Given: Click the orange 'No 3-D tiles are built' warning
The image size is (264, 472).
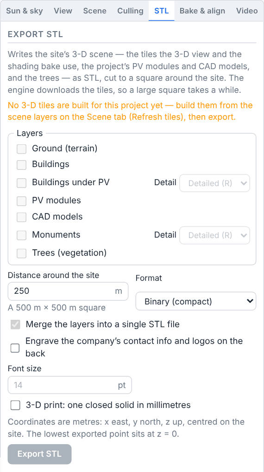Looking at the screenshot, I should [x=130, y=111].
